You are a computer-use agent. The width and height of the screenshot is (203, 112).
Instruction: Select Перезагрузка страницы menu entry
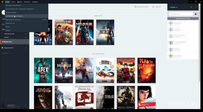[27, 20]
